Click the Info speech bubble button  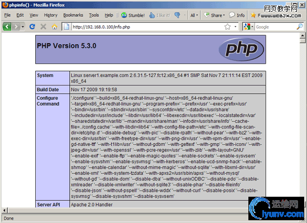[x=237, y=15]
